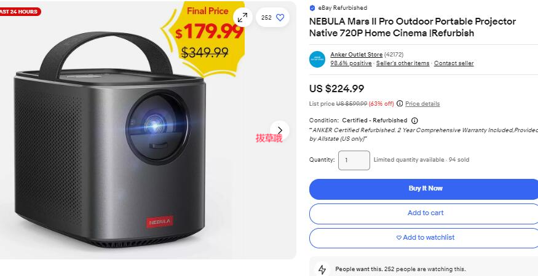
Task: Click the 252 watchers count pill
Action: 272,17
